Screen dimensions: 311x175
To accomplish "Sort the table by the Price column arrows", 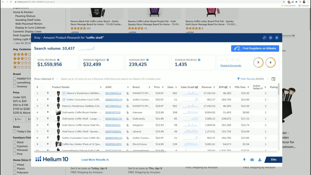I will [162, 87].
